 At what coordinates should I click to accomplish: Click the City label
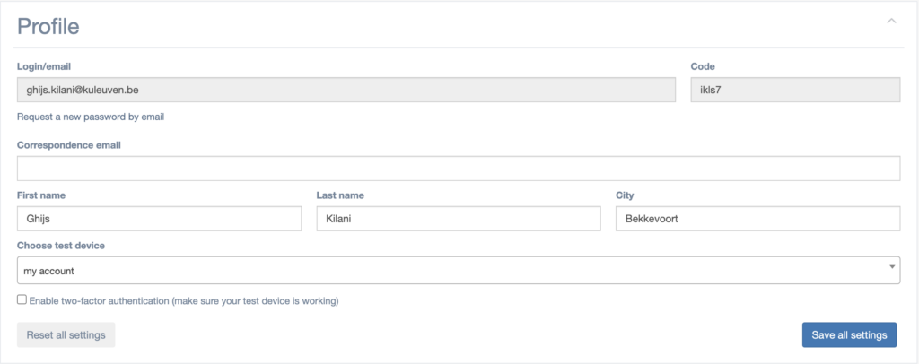tap(625, 195)
